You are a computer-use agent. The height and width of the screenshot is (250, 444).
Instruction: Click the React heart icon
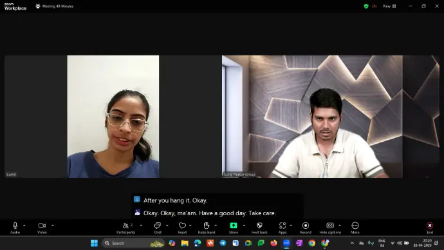click(182, 226)
